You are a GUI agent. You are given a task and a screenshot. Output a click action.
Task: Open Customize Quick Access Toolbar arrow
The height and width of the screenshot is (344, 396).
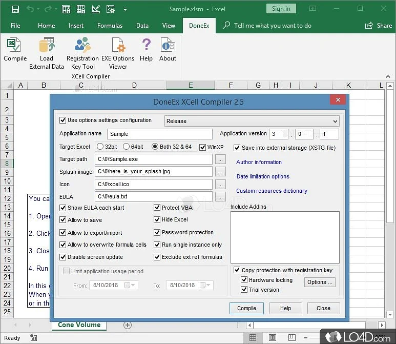coord(125,9)
